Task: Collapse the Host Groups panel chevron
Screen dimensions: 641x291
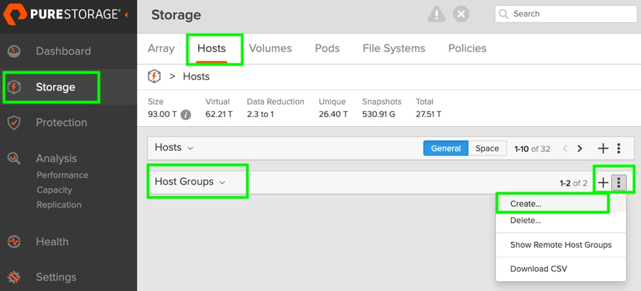Action: point(222,182)
